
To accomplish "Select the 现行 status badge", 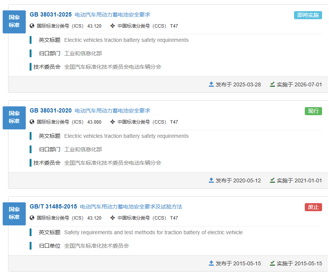I will pos(313,111).
